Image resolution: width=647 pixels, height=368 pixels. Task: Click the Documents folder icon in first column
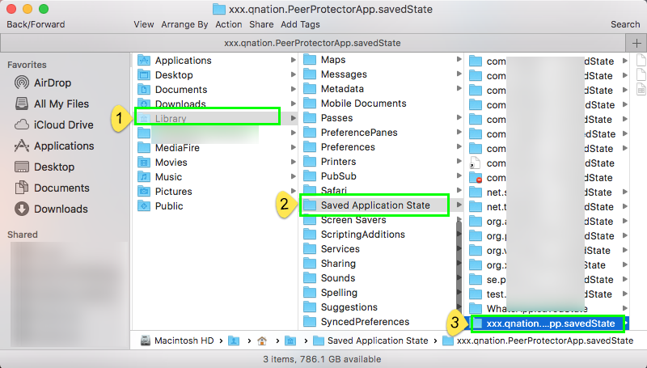[x=144, y=90]
